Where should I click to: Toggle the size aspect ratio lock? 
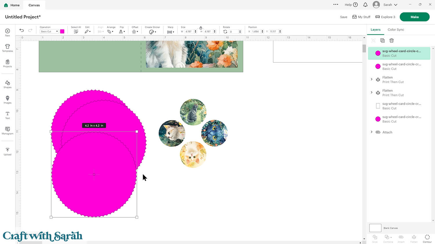click(201, 28)
